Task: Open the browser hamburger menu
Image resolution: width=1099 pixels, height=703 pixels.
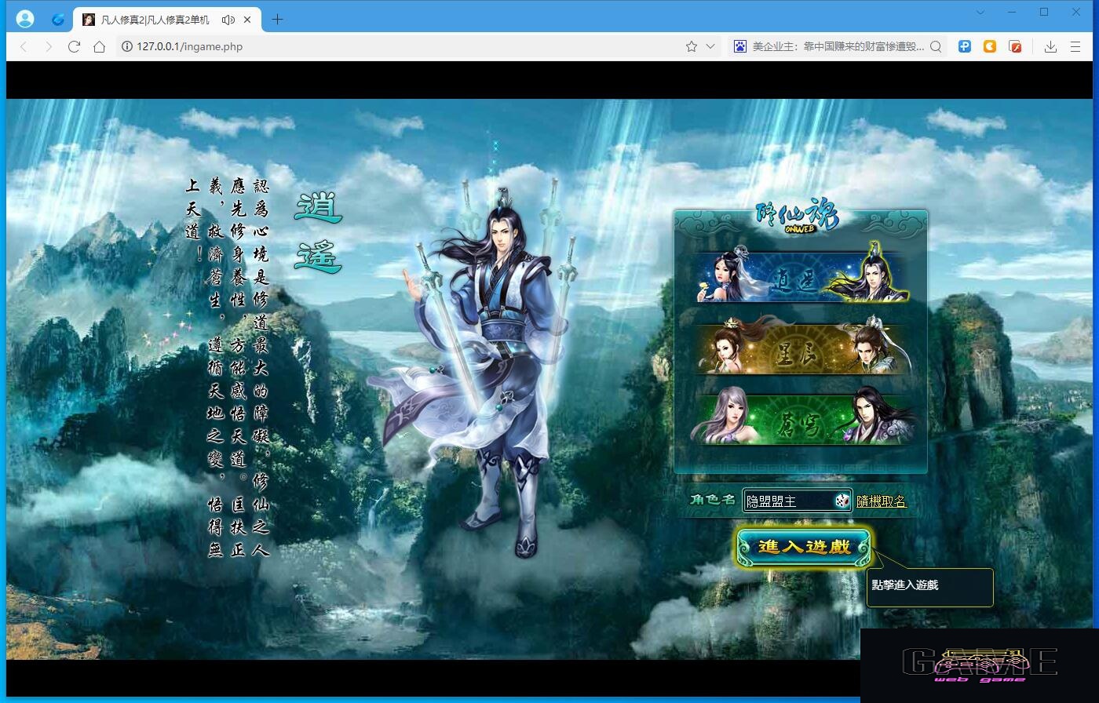Action: tap(1075, 46)
